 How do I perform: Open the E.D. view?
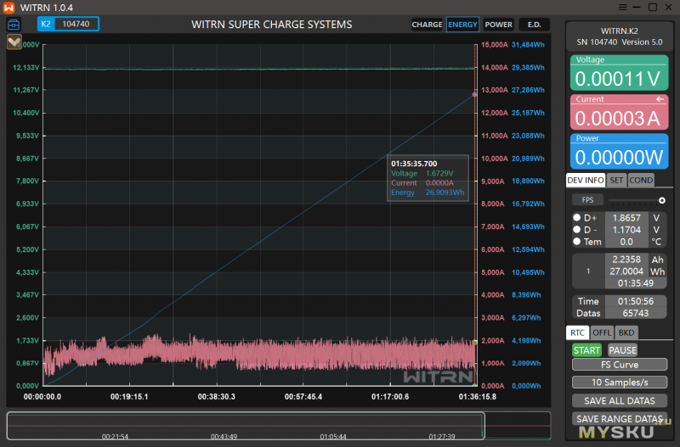pos(534,25)
